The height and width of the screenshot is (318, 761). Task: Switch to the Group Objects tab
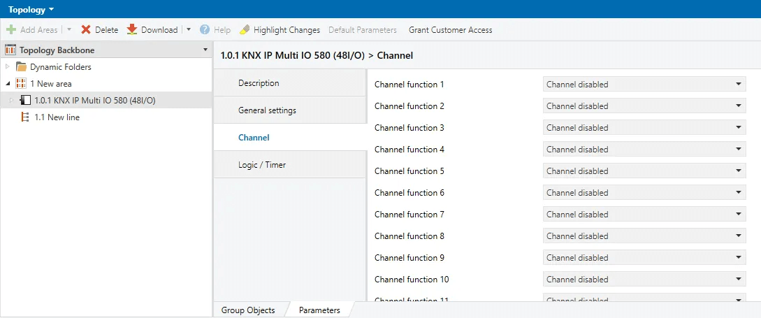point(248,310)
